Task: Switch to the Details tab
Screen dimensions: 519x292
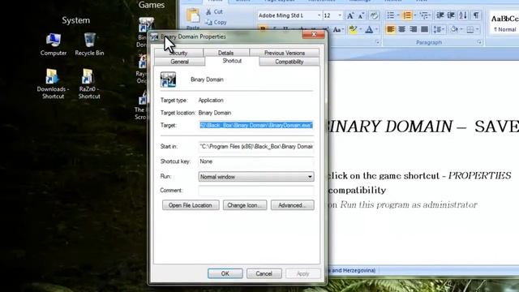Action: tap(225, 53)
